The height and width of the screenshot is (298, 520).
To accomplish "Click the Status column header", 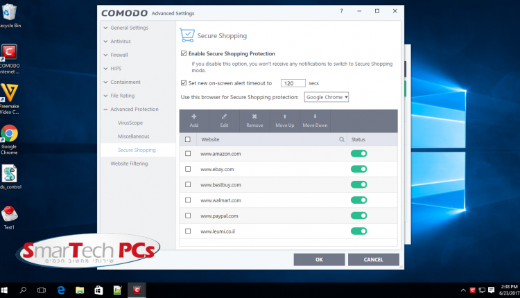I will [358, 139].
